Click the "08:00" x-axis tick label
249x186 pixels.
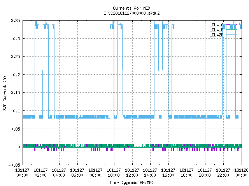(95, 175)
